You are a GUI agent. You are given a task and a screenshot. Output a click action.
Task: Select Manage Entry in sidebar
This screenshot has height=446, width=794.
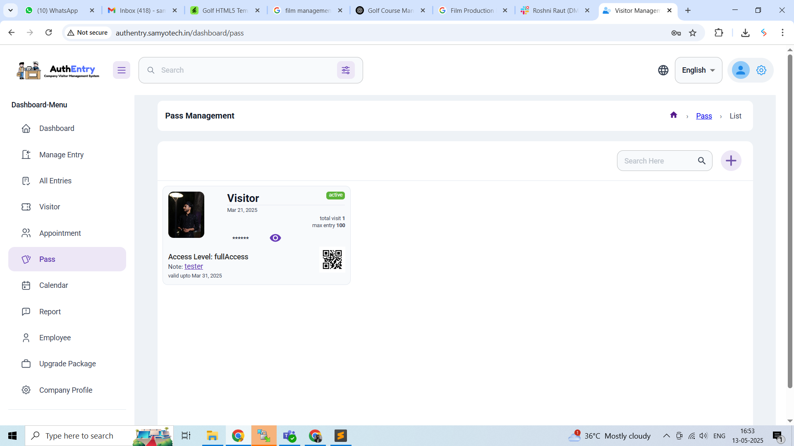click(61, 155)
